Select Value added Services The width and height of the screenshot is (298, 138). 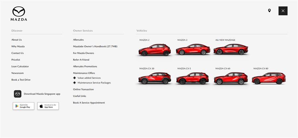click(x=89, y=78)
